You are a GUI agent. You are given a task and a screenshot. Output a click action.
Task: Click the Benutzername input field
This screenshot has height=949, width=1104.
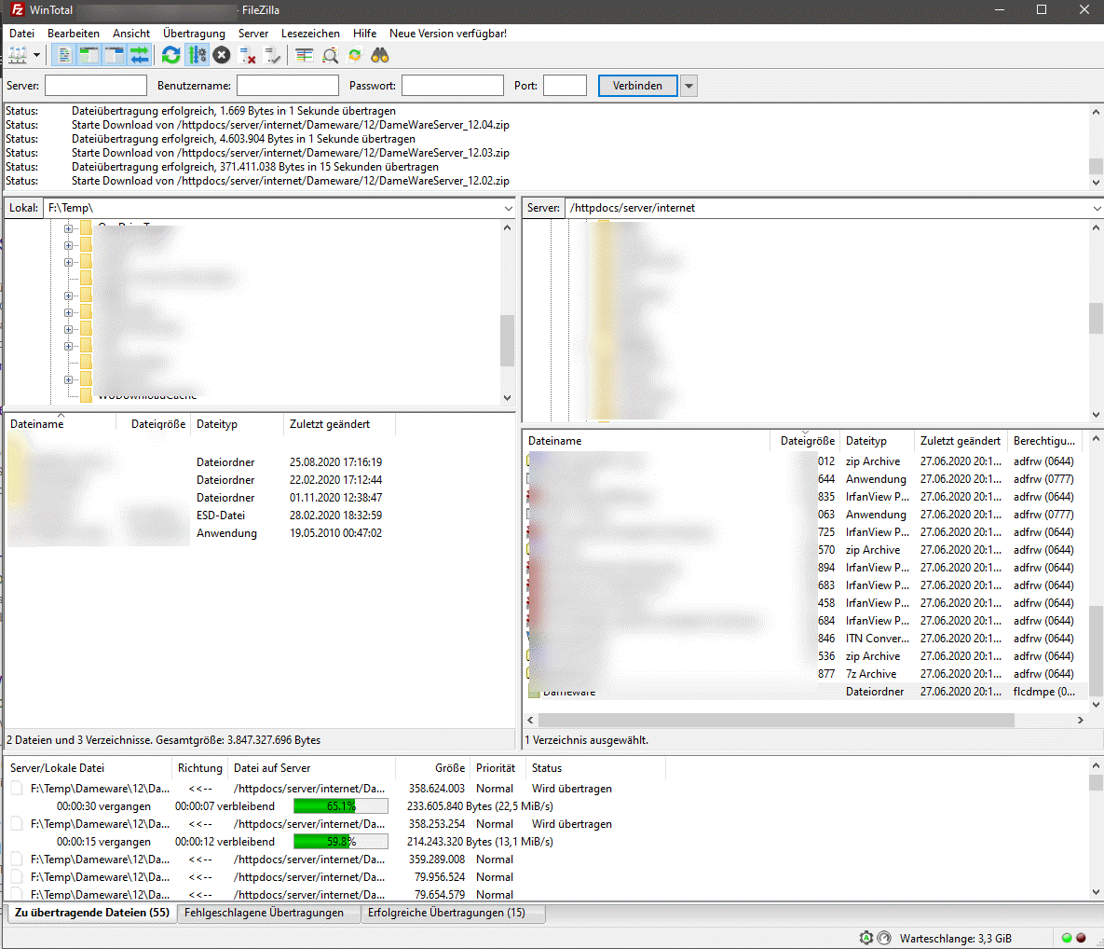point(287,86)
